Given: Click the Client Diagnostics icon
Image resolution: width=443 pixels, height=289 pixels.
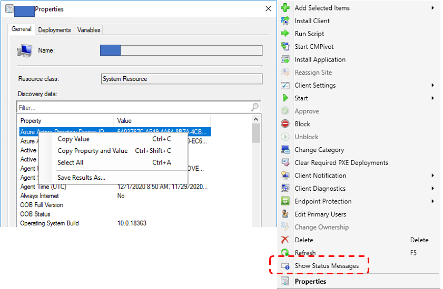Looking at the screenshot, I should pyautogui.click(x=285, y=188).
